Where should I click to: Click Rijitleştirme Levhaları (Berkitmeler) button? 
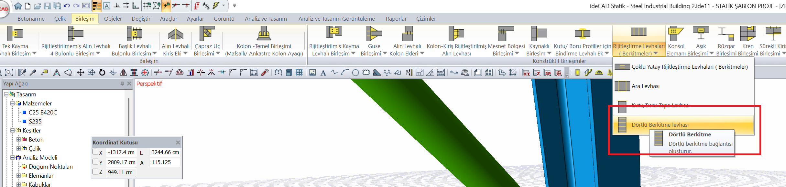[x=639, y=41]
